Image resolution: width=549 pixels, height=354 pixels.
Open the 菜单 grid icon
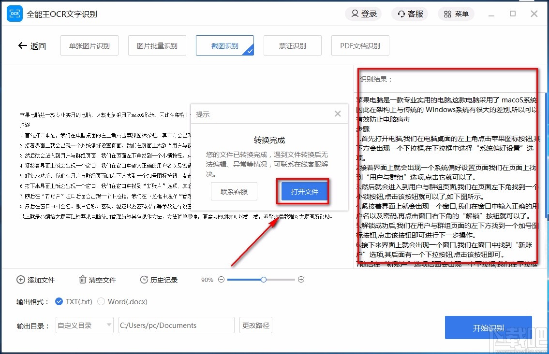click(448, 14)
